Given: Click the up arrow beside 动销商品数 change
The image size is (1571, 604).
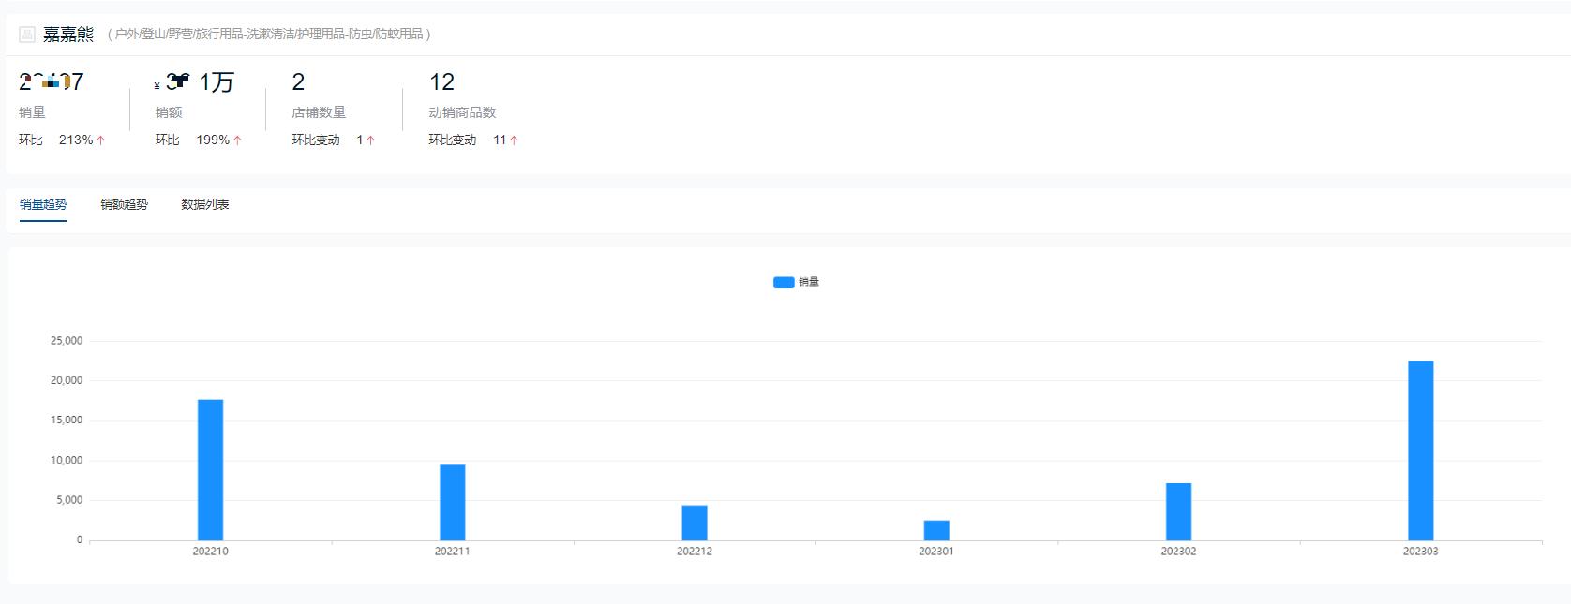Looking at the screenshot, I should [514, 140].
